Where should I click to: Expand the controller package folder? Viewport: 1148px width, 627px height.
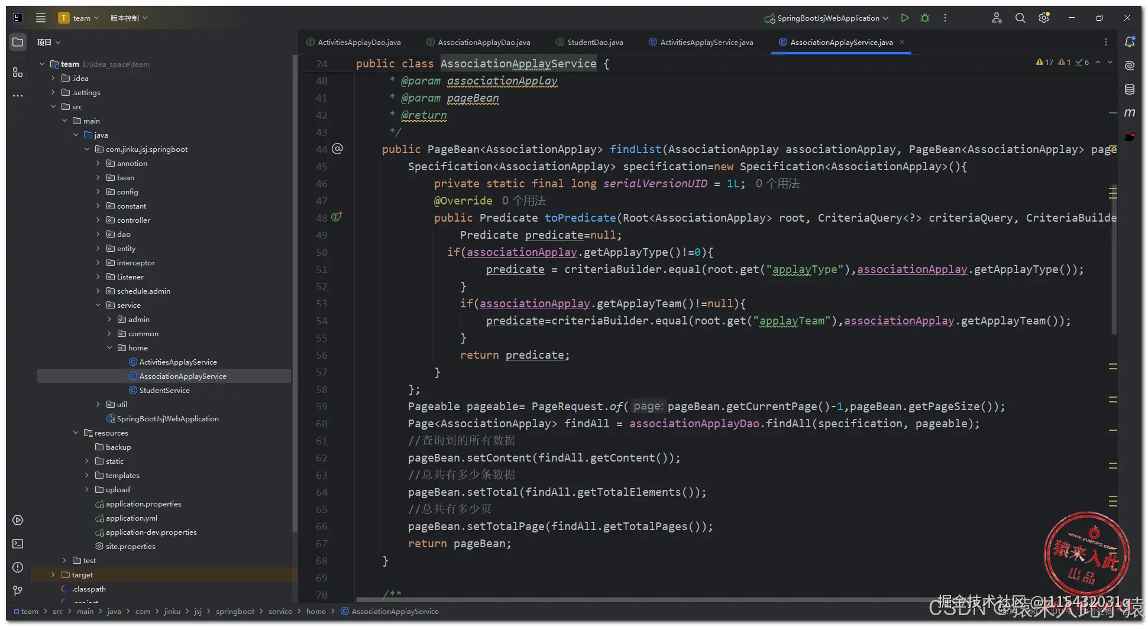coord(98,220)
